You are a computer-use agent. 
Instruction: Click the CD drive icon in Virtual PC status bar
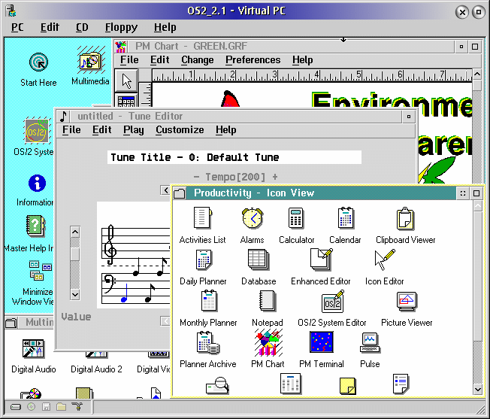click(x=31, y=407)
